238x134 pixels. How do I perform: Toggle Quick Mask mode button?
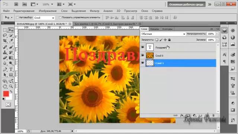point(8,105)
